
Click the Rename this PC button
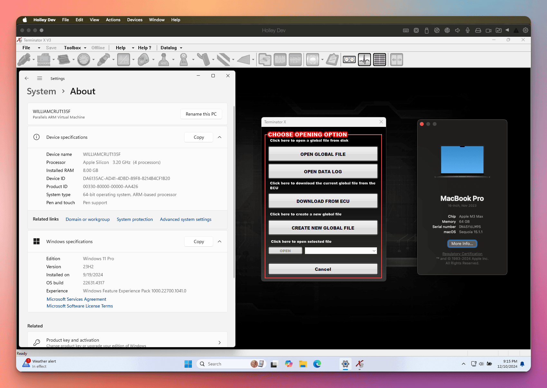click(201, 114)
